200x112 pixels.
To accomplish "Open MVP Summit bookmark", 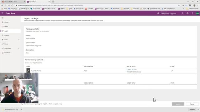I will tap(35, 9).
